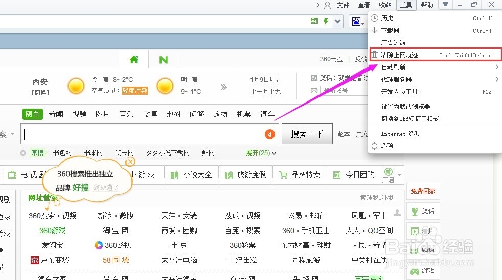
Task: Expand more weather with the double-arrow icon
Action: tap(224, 87)
